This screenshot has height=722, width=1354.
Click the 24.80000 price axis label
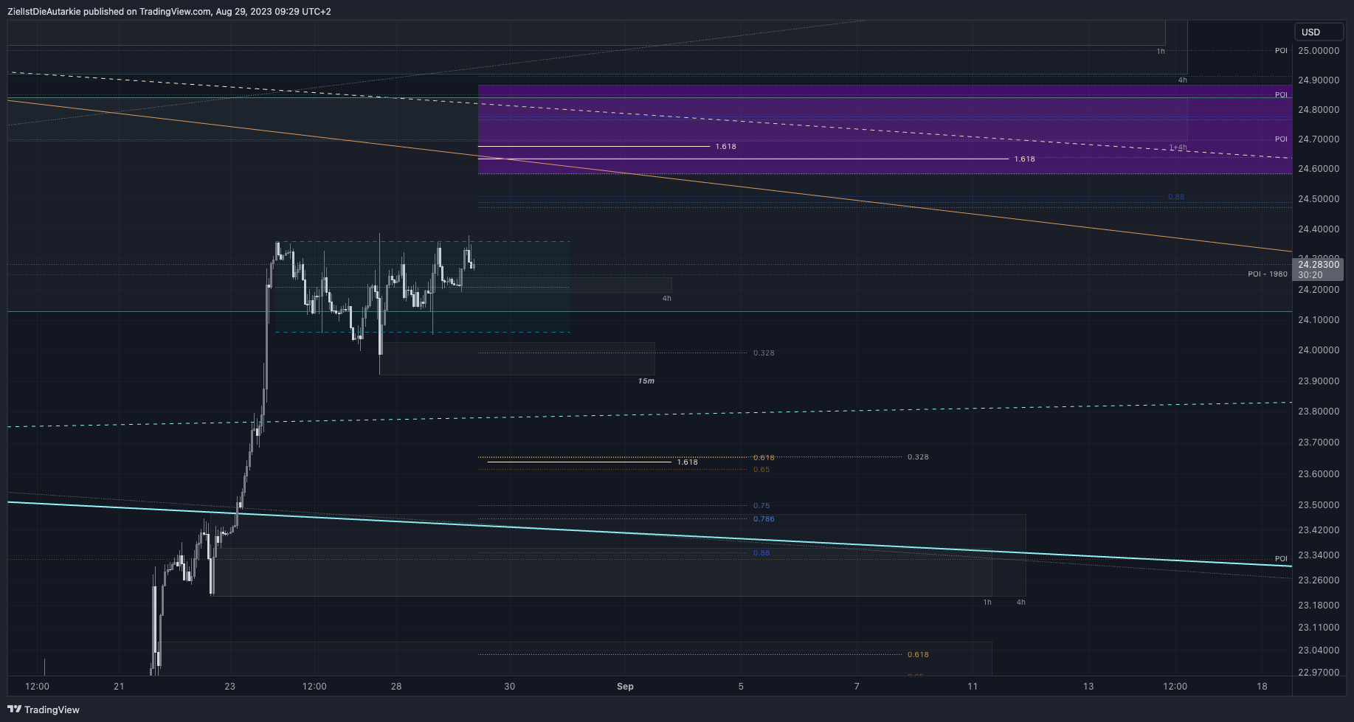click(x=1319, y=110)
